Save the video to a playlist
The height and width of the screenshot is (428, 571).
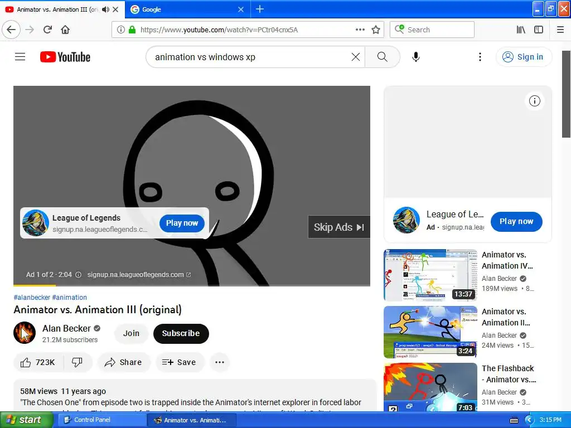coord(179,362)
